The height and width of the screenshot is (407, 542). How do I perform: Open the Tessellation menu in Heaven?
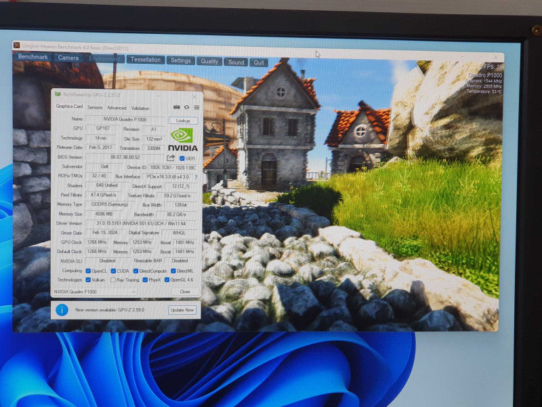[146, 60]
